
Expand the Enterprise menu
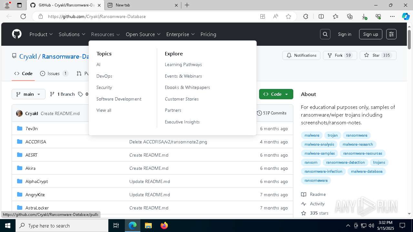click(180, 34)
